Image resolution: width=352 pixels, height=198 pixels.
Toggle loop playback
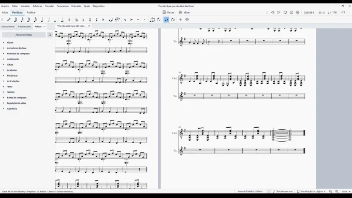tap(285, 12)
